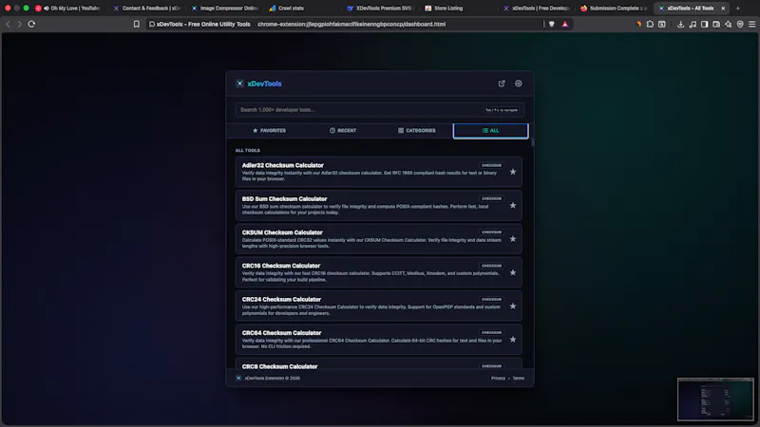
Task: Open the Terms link in the footer
Action: pyautogui.click(x=519, y=378)
